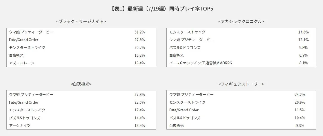Image resolution: width=323 pixels, height=136 pixels.
Task: Click the 17.8% value for モンスターストライク
Action: (x=304, y=32)
